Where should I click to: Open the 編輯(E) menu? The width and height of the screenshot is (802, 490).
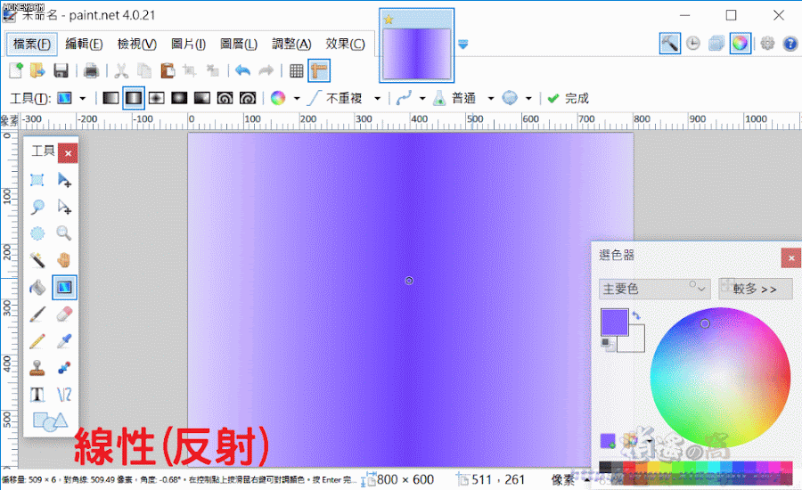pos(84,44)
